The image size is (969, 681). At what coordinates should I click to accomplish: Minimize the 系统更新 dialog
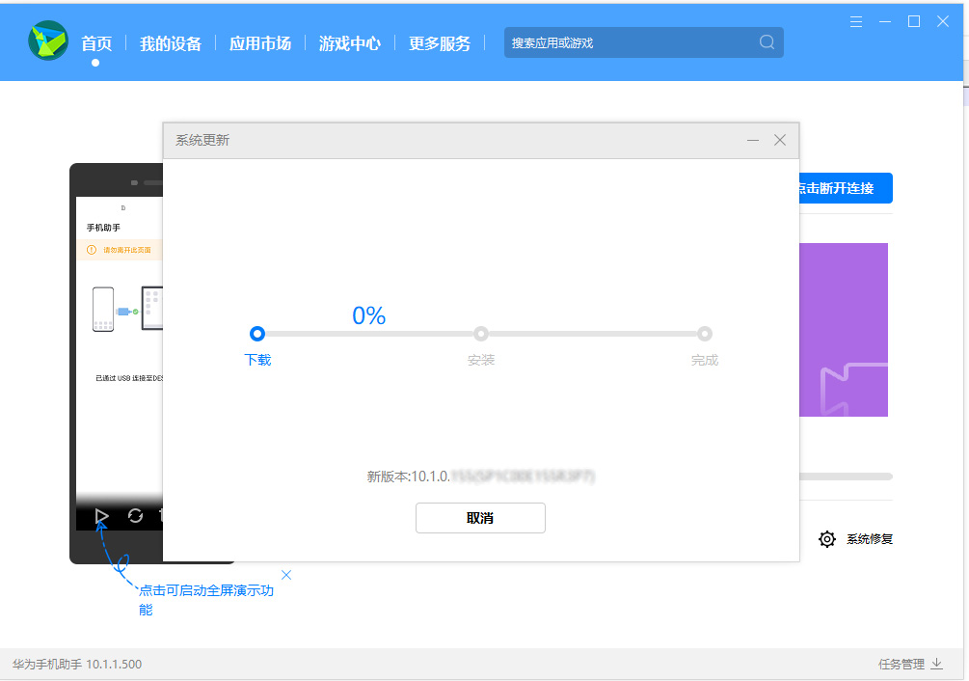753,140
